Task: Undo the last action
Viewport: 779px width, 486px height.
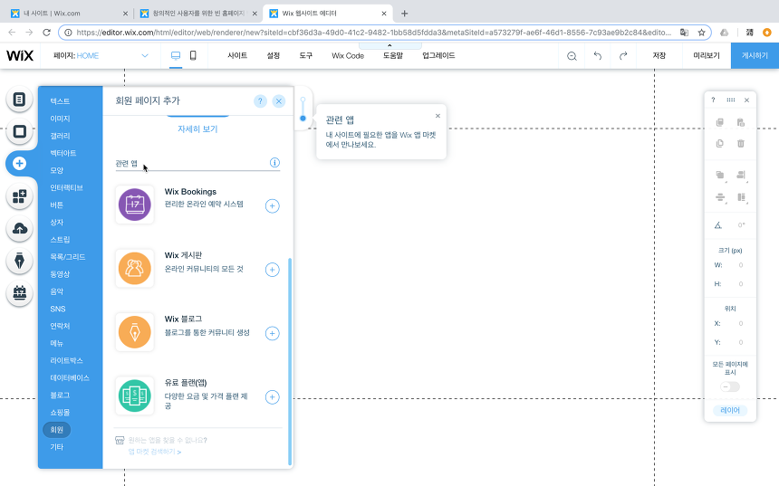Action: tap(598, 56)
